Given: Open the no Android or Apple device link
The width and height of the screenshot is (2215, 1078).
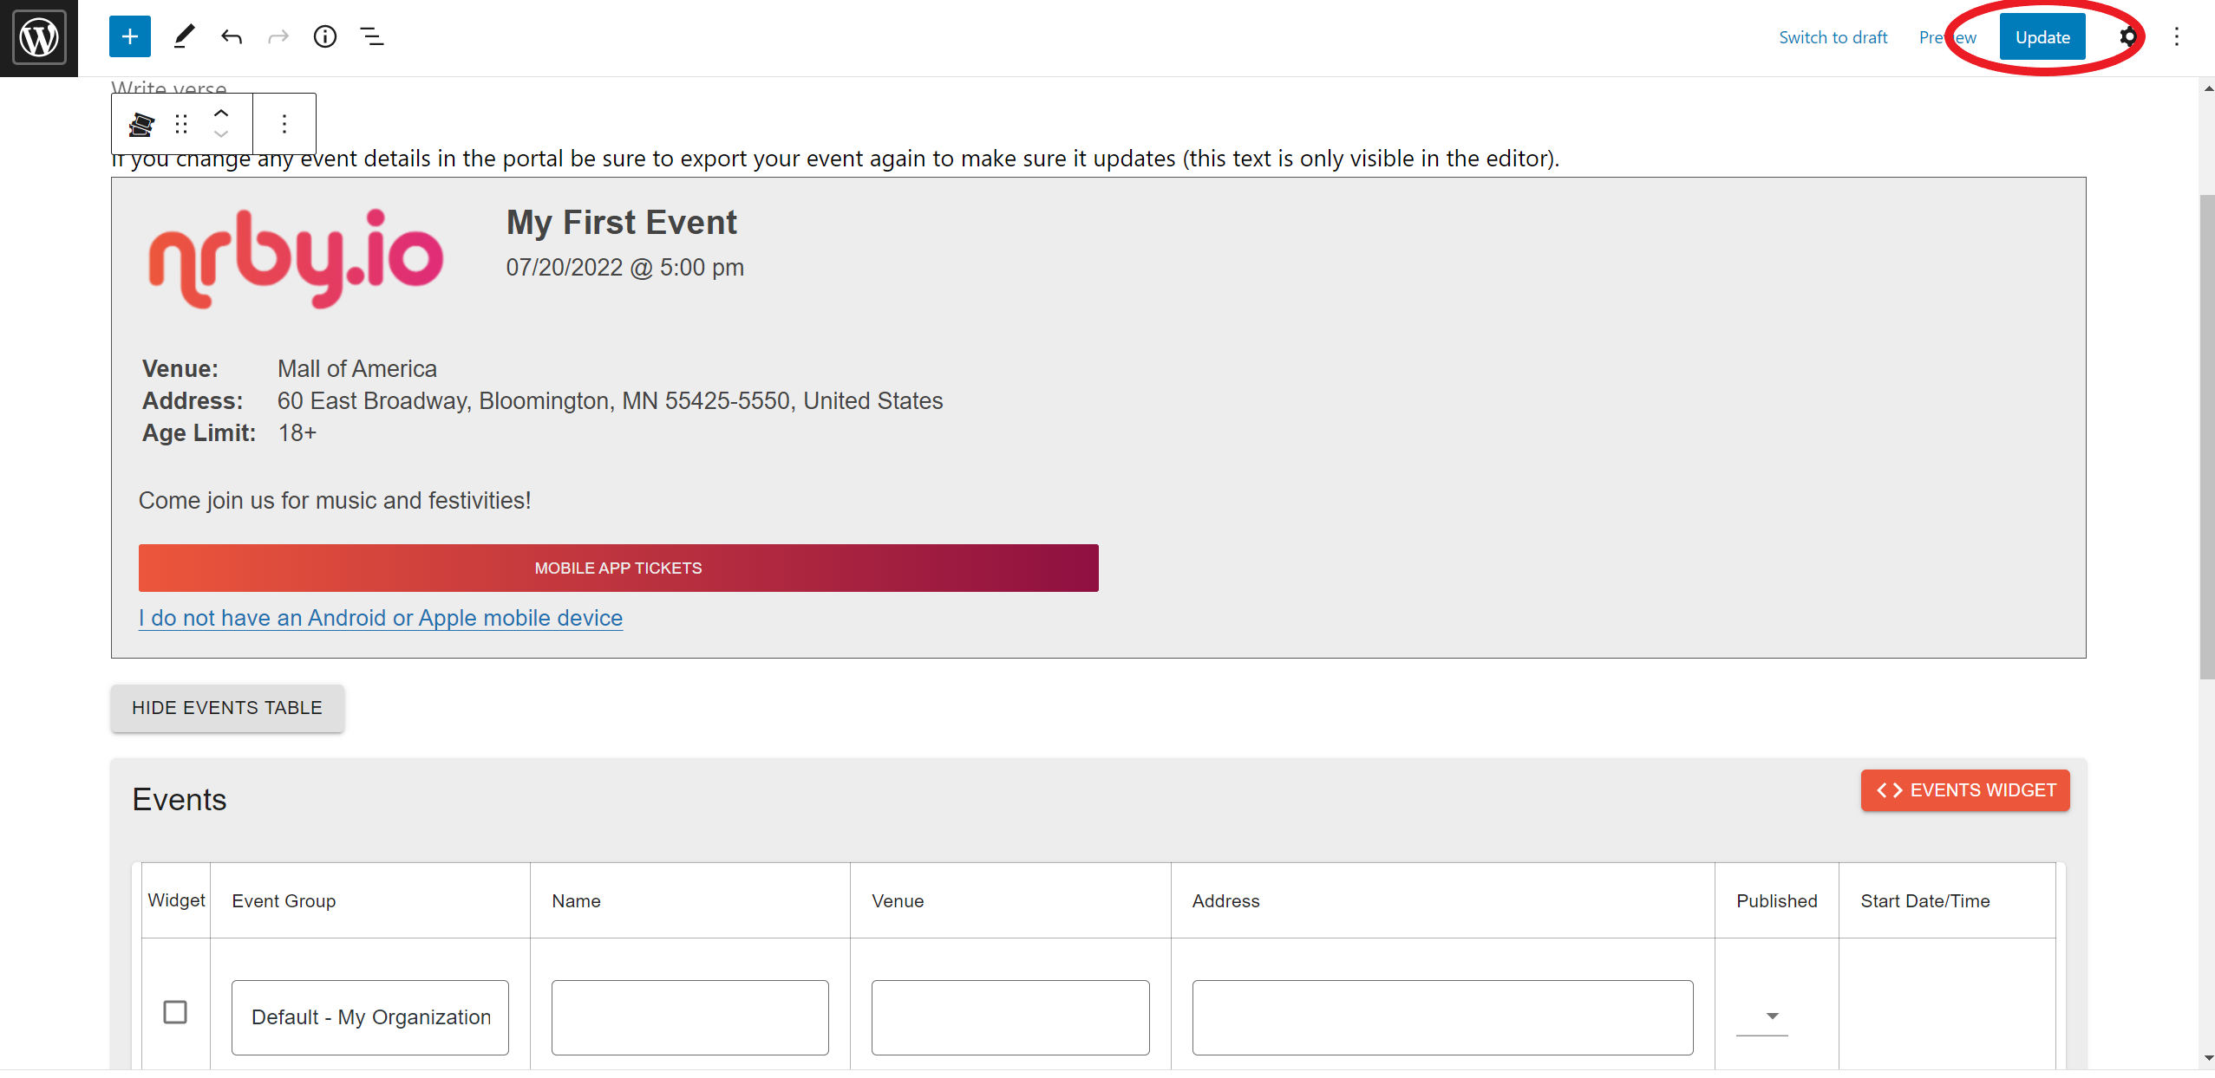Looking at the screenshot, I should pos(381,618).
